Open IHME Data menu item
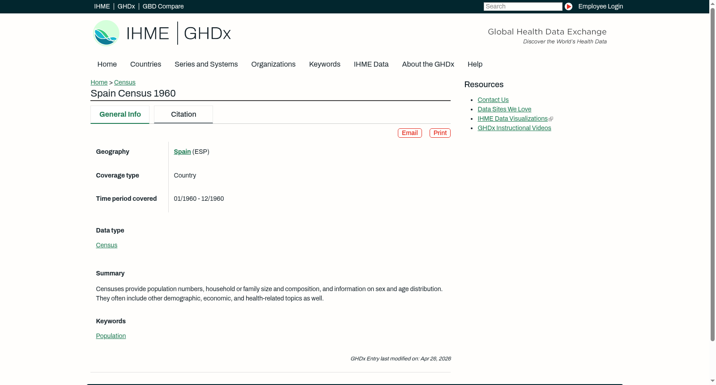The height and width of the screenshot is (385, 716). click(x=371, y=64)
